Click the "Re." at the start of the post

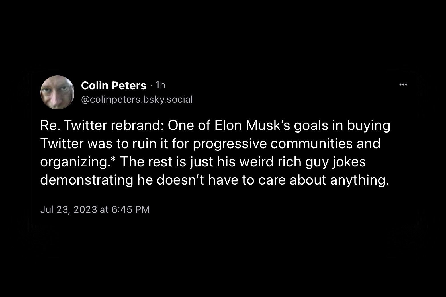tap(50, 126)
